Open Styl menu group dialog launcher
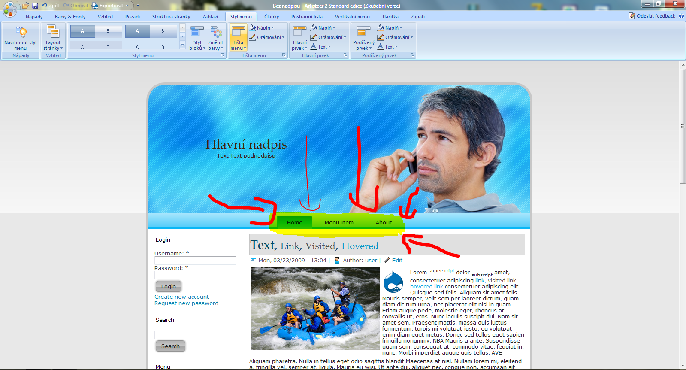The height and width of the screenshot is (370, 686). pos(223,55)
